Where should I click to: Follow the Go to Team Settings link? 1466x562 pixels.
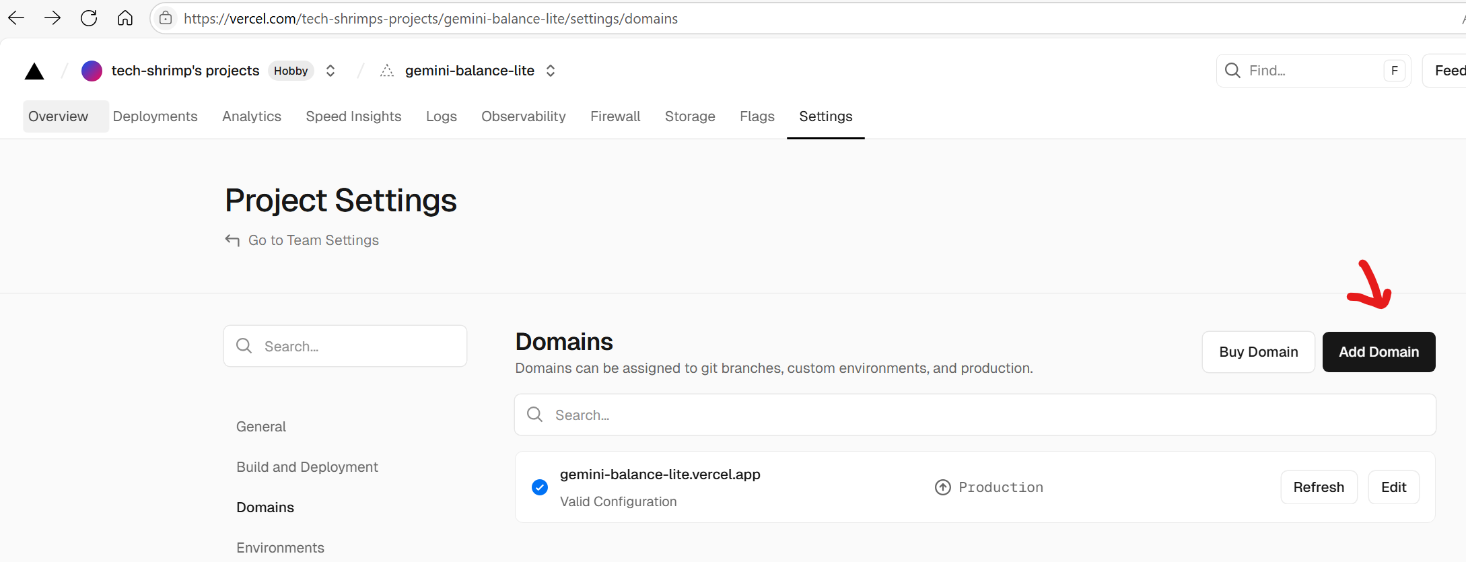pyautogui.click(x=313, y=240)
